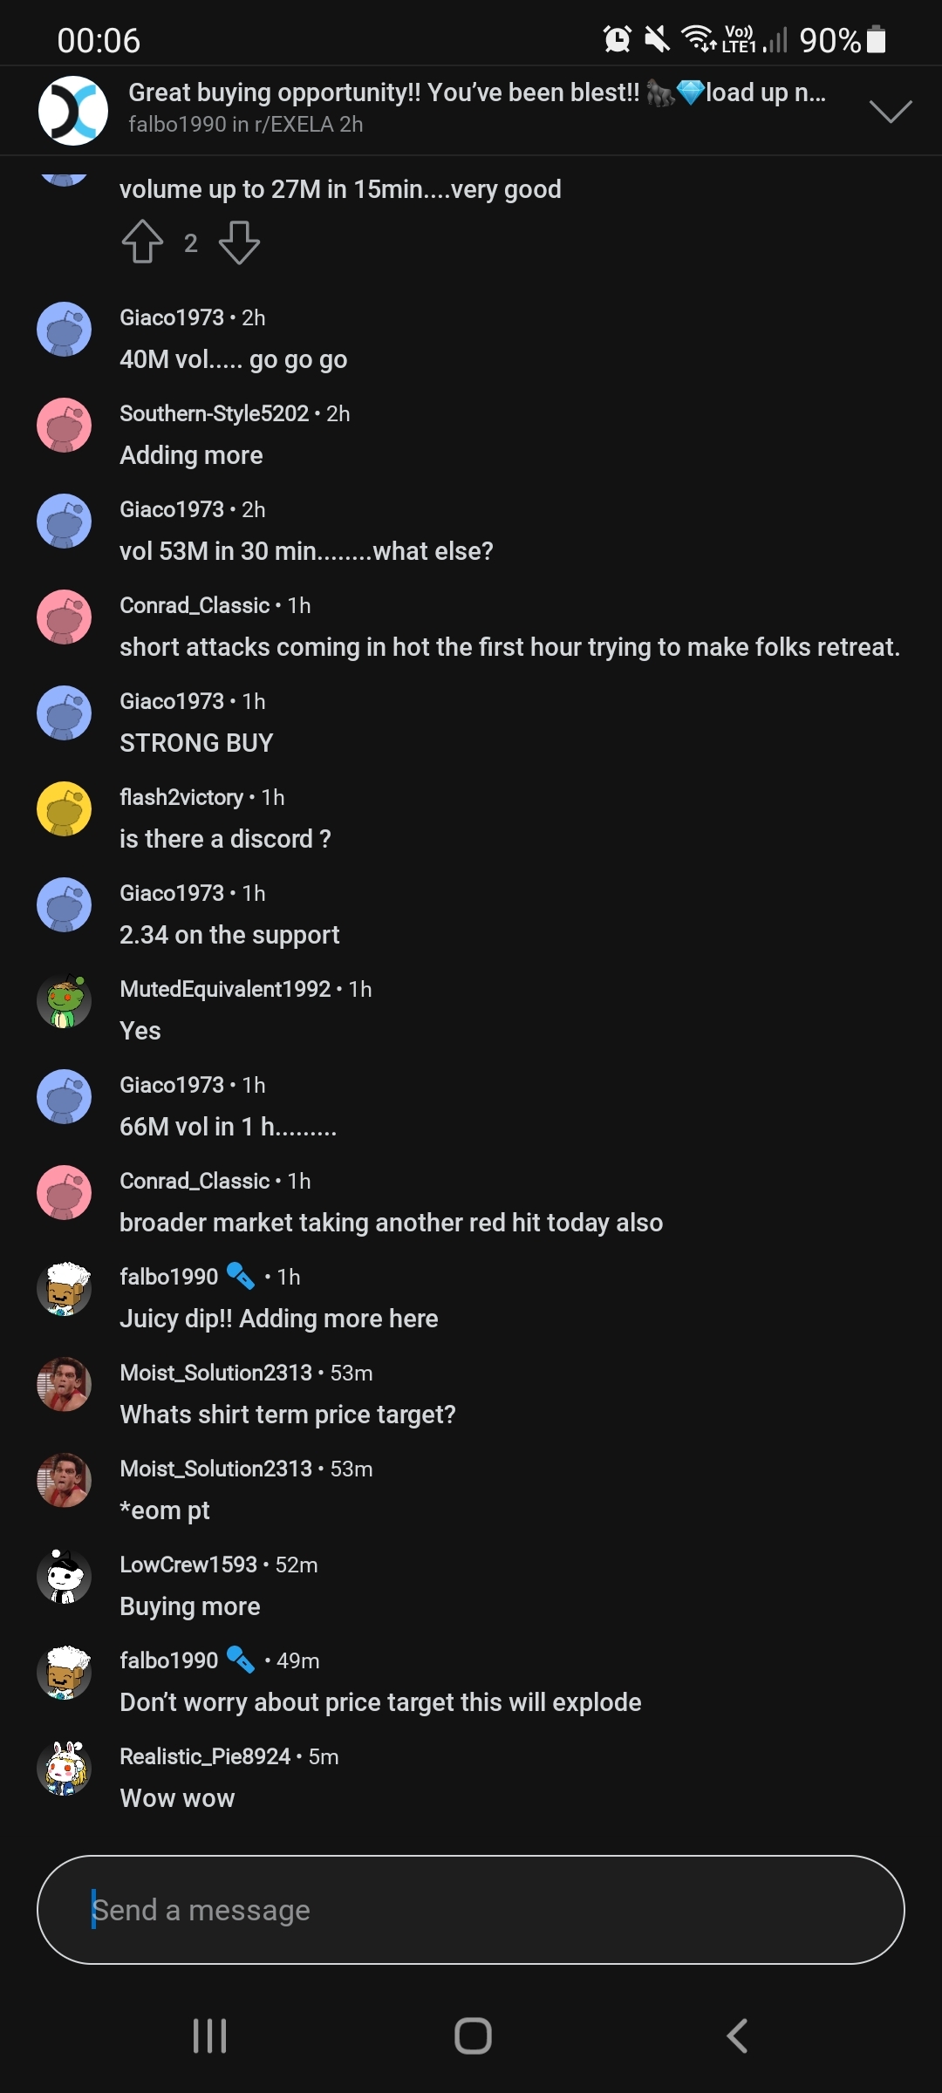Open Southern-Style5202's username link
Screen dimensions: 942x2093
[x=215, y=413]
